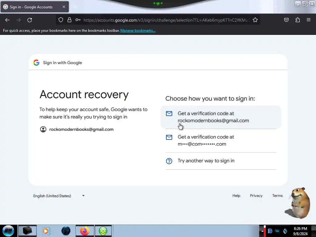Open the Privacy link
Image resolution: width=316 pixels, height=237 pixels.
click(x=256, y=195)
